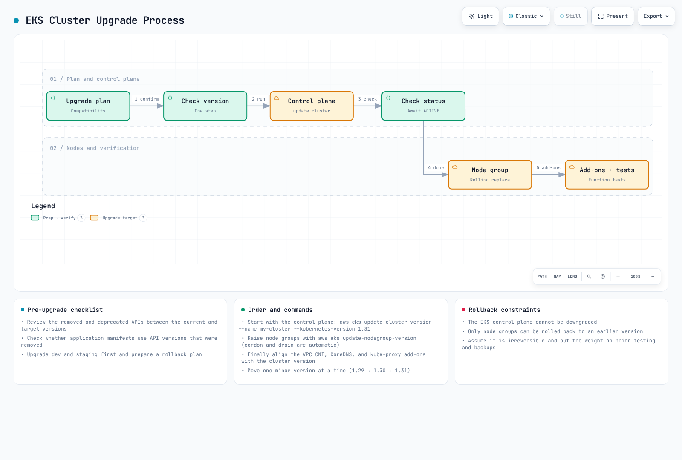
Task: Select the Upgrade plan node
Action: [x=88, y=106]
